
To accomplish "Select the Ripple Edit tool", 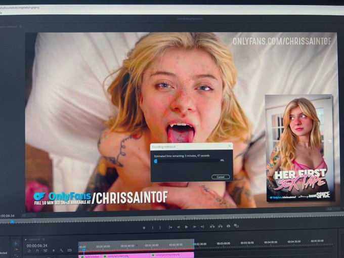I will click(16, 255).
